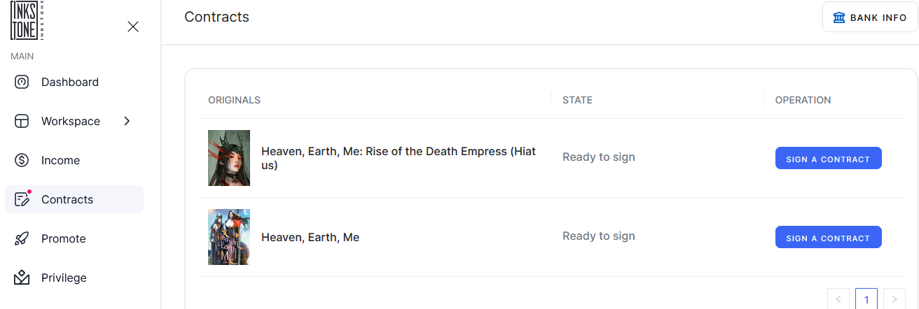Click the Dashboard gauge icon

click(x=22, y=82)
